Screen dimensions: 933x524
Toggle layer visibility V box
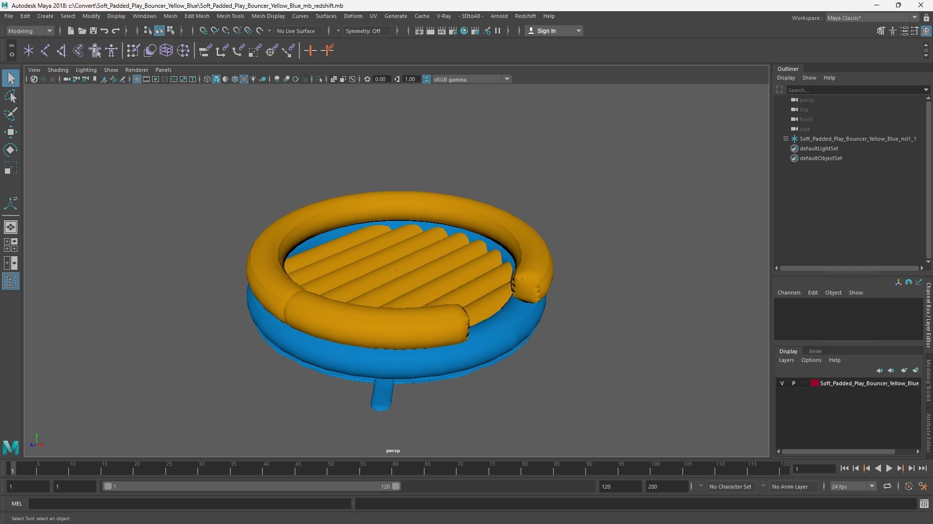782,383
